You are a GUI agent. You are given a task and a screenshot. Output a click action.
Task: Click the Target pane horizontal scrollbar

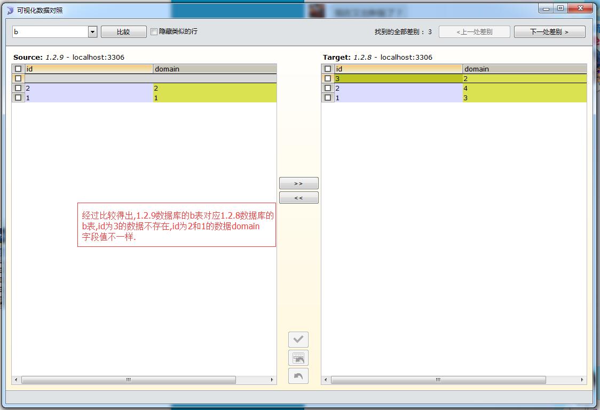(438, 380)
